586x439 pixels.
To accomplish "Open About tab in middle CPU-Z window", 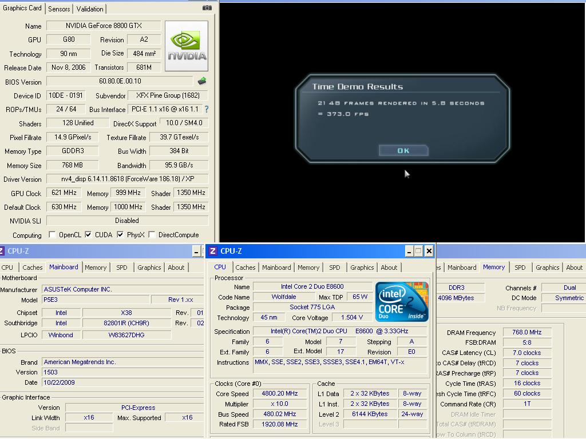I will coord(389,268).
